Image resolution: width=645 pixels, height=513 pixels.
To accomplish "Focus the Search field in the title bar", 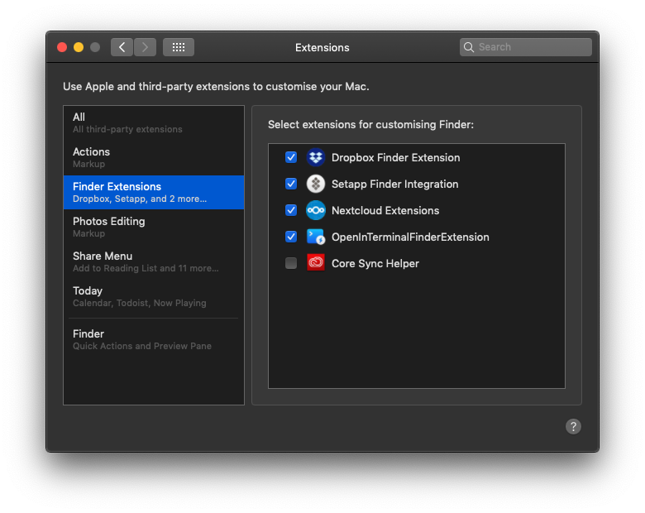I will [526, 47].
